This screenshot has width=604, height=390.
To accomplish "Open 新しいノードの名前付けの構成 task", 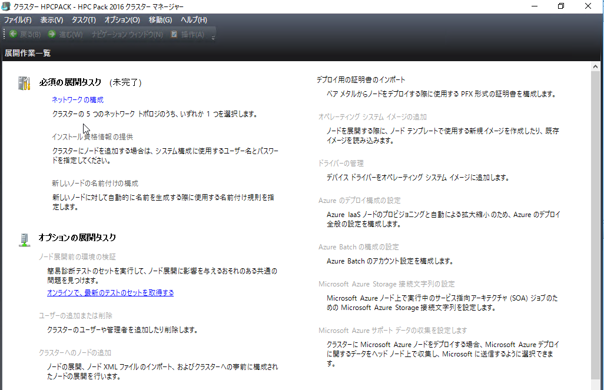I will 95,184.
